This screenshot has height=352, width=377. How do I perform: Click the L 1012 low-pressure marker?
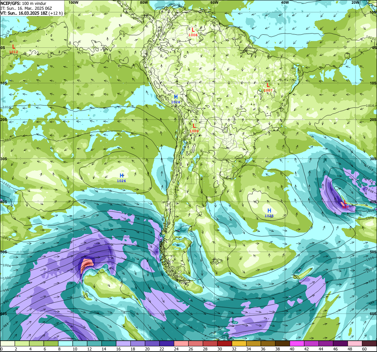point(14,49)
